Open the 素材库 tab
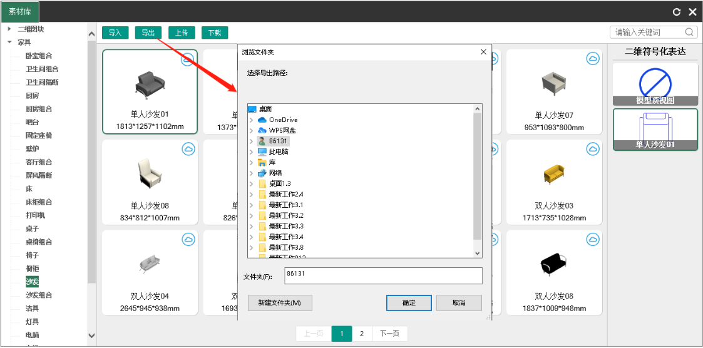The image size is (703, 348). (x=20, y=12)
